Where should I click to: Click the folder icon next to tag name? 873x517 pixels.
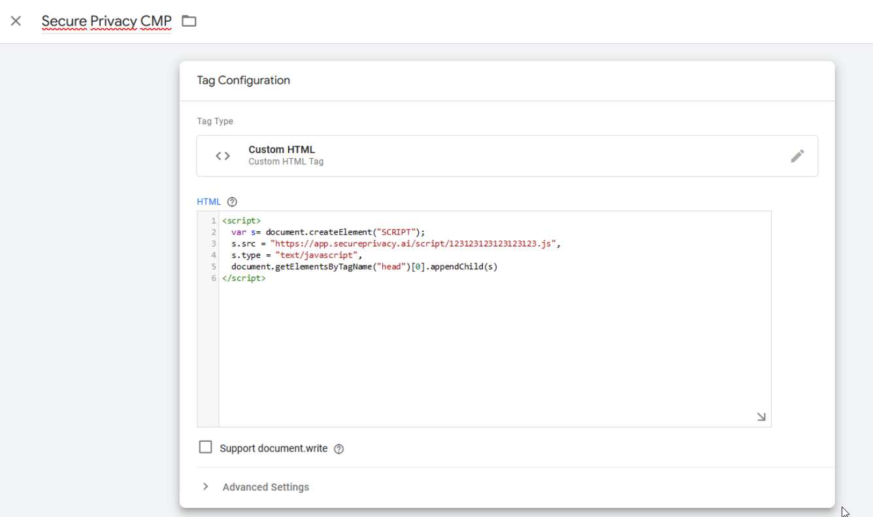[189, 21]
